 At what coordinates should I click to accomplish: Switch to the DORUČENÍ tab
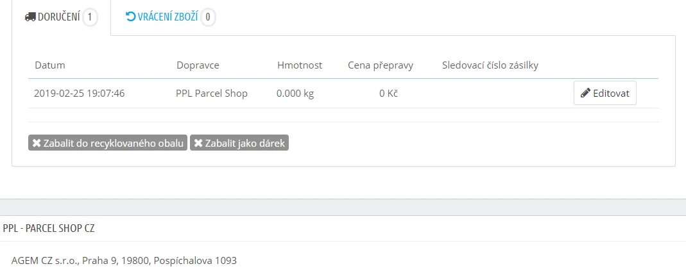[x=58, y=18]
